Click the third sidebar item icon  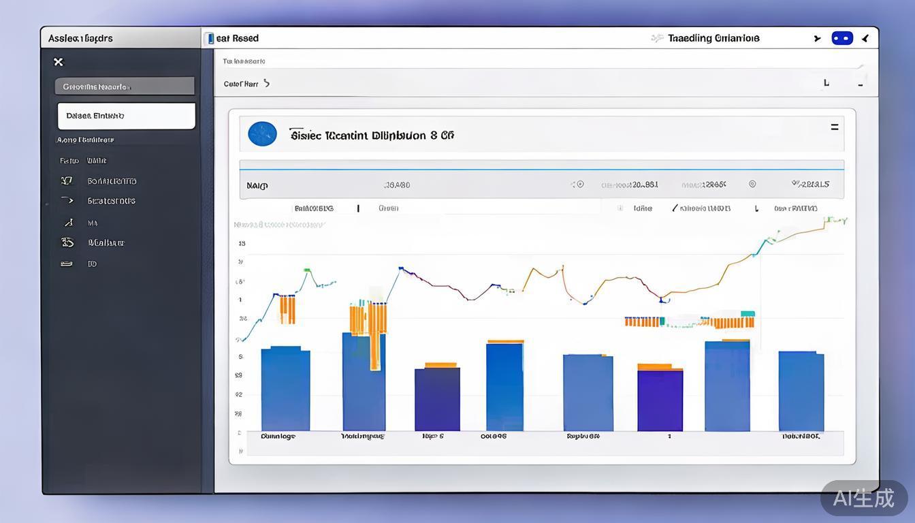(68, 223)
